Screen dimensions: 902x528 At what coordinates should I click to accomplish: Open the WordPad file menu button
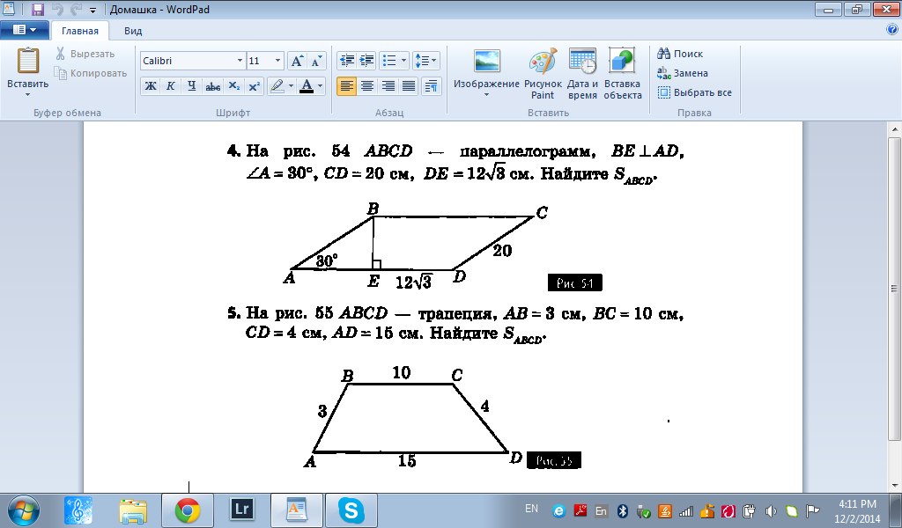[x=24, y=30]
